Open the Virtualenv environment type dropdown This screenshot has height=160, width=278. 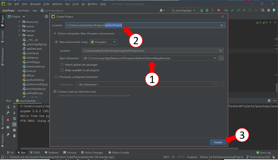point(103,42)
